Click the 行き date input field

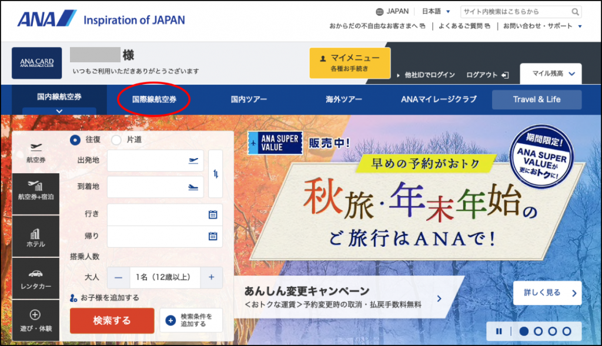(165, 214)
